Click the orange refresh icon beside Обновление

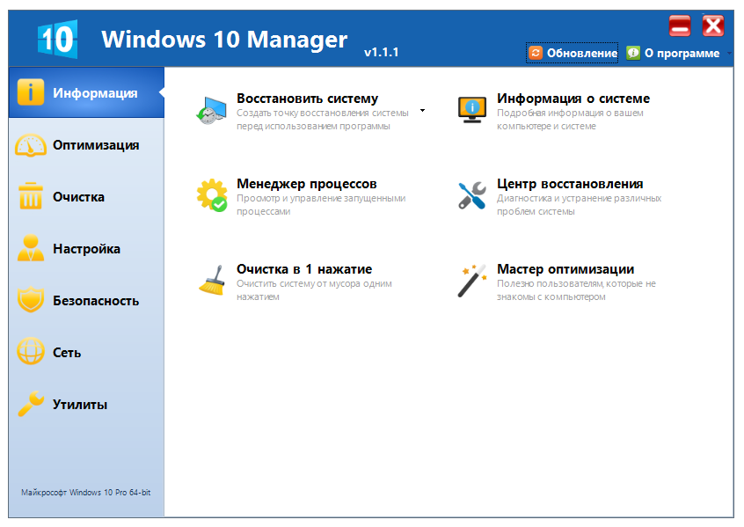point(536,54)
